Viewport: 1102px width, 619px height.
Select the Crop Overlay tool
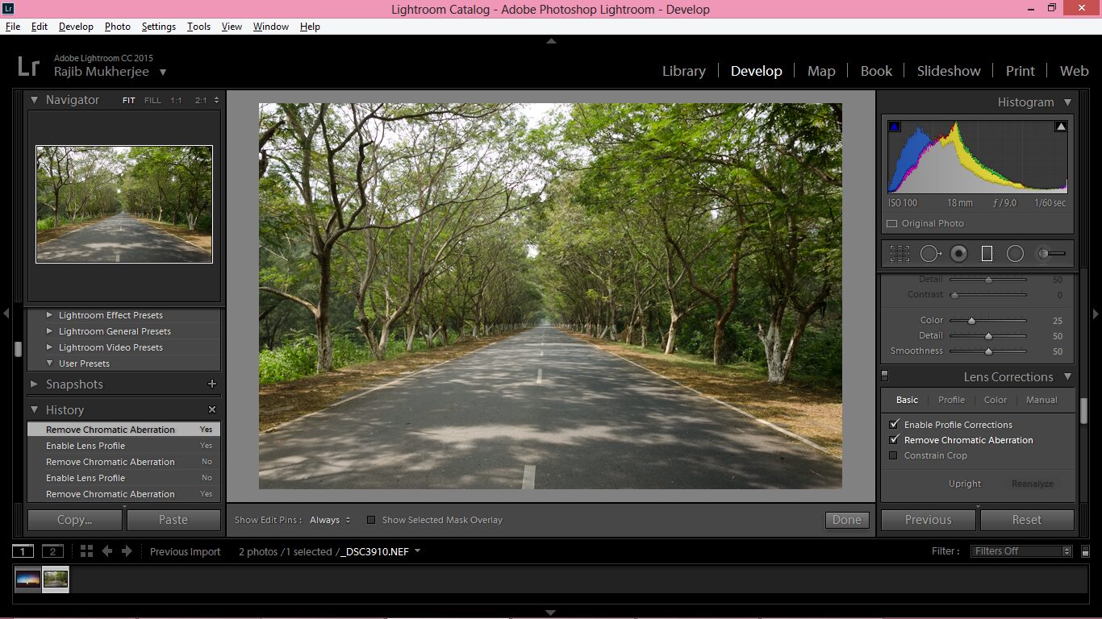coord(900,254)
